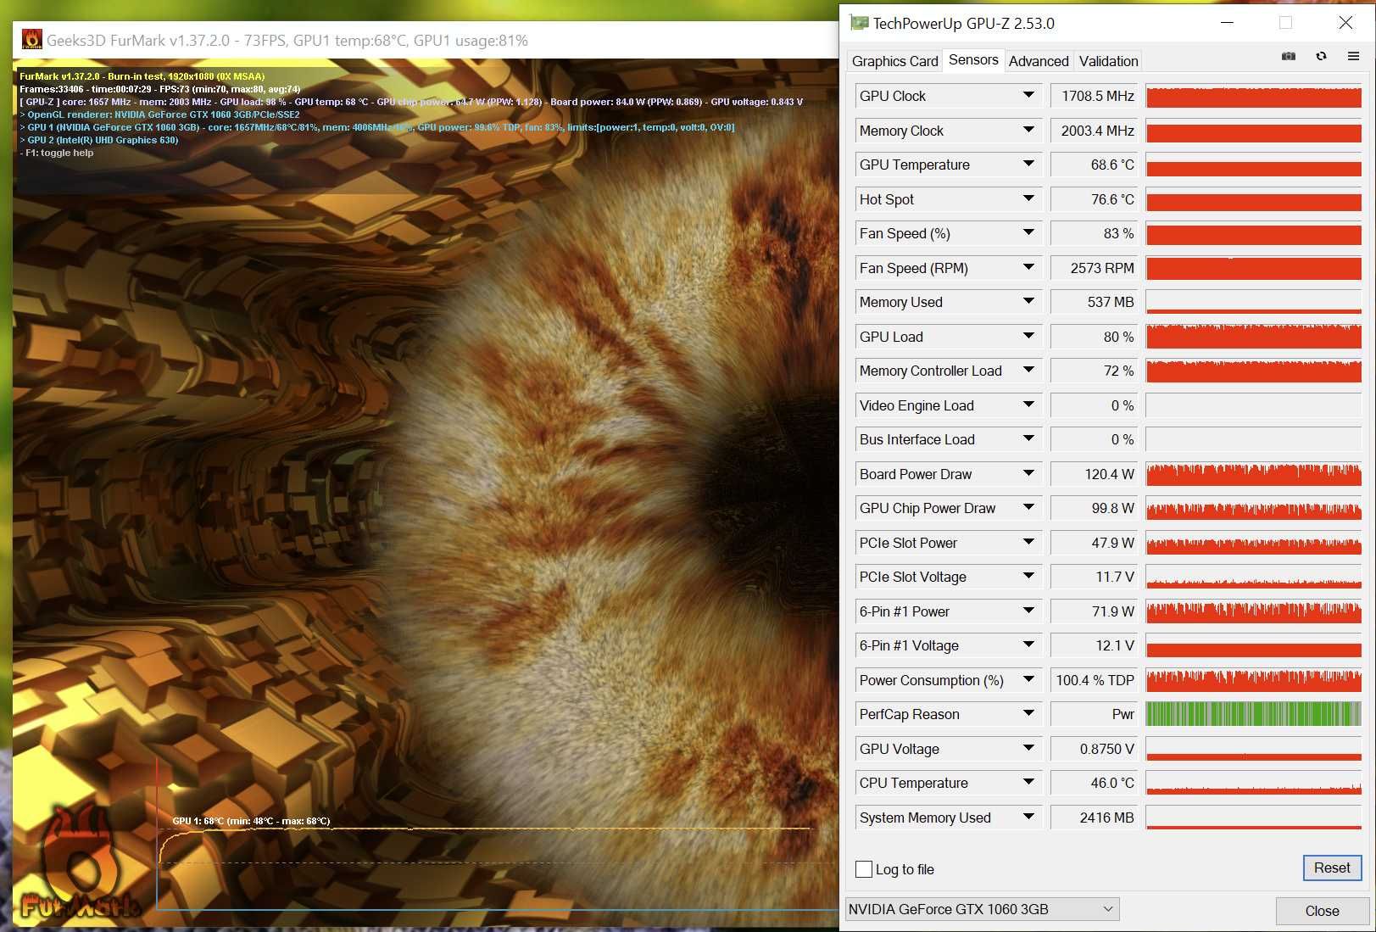Viewport: 1376px width, 932px height.
Task: Click the GPU Load history graph
Action: 1254,337
